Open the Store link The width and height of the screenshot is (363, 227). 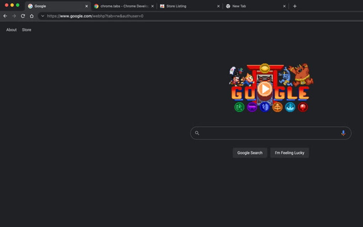pos(26,30)
